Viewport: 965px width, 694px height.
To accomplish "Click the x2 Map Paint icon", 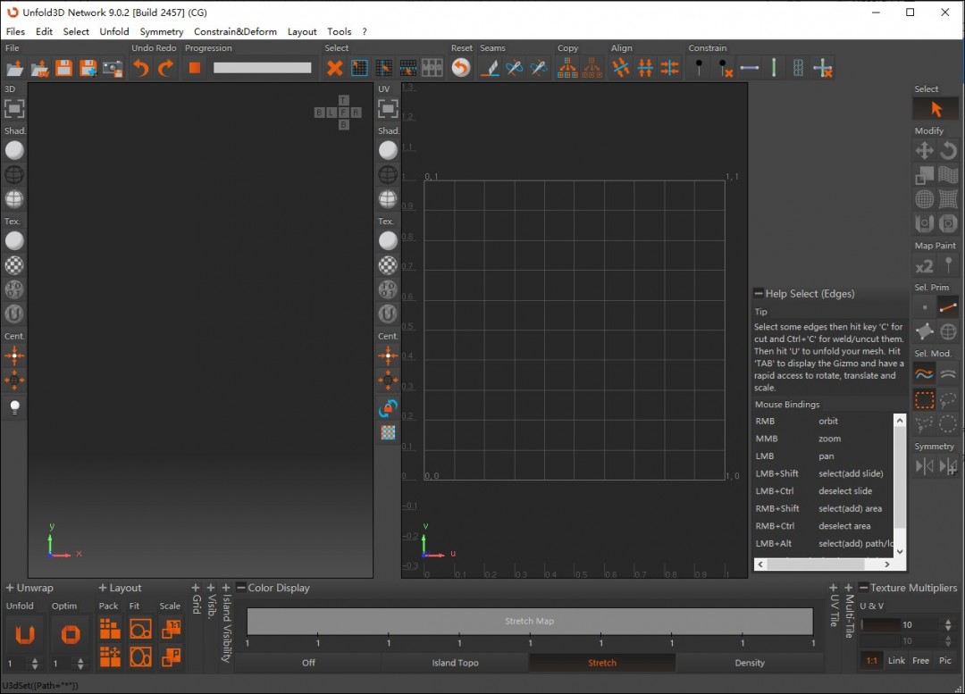I will tap(924, 266).
